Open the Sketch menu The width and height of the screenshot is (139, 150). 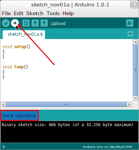pos(35,13)
